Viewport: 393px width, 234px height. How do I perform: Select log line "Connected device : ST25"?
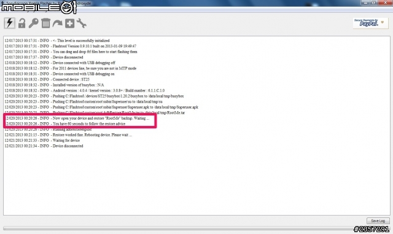[x=47, y=79]
